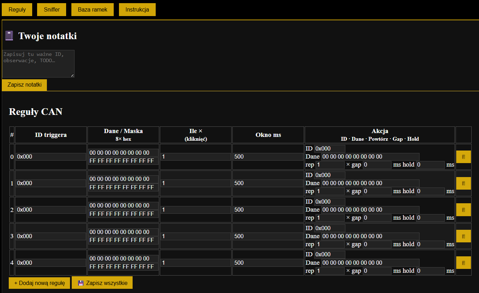Viewport: 479px width, 293px height.
Task: Click the gap field in row 0
Action: coord(377,165)
